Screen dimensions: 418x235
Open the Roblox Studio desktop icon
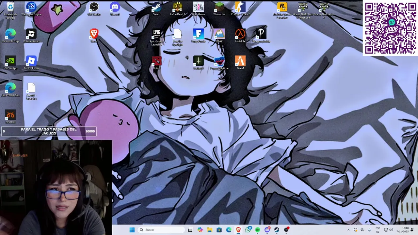[31, 36]
